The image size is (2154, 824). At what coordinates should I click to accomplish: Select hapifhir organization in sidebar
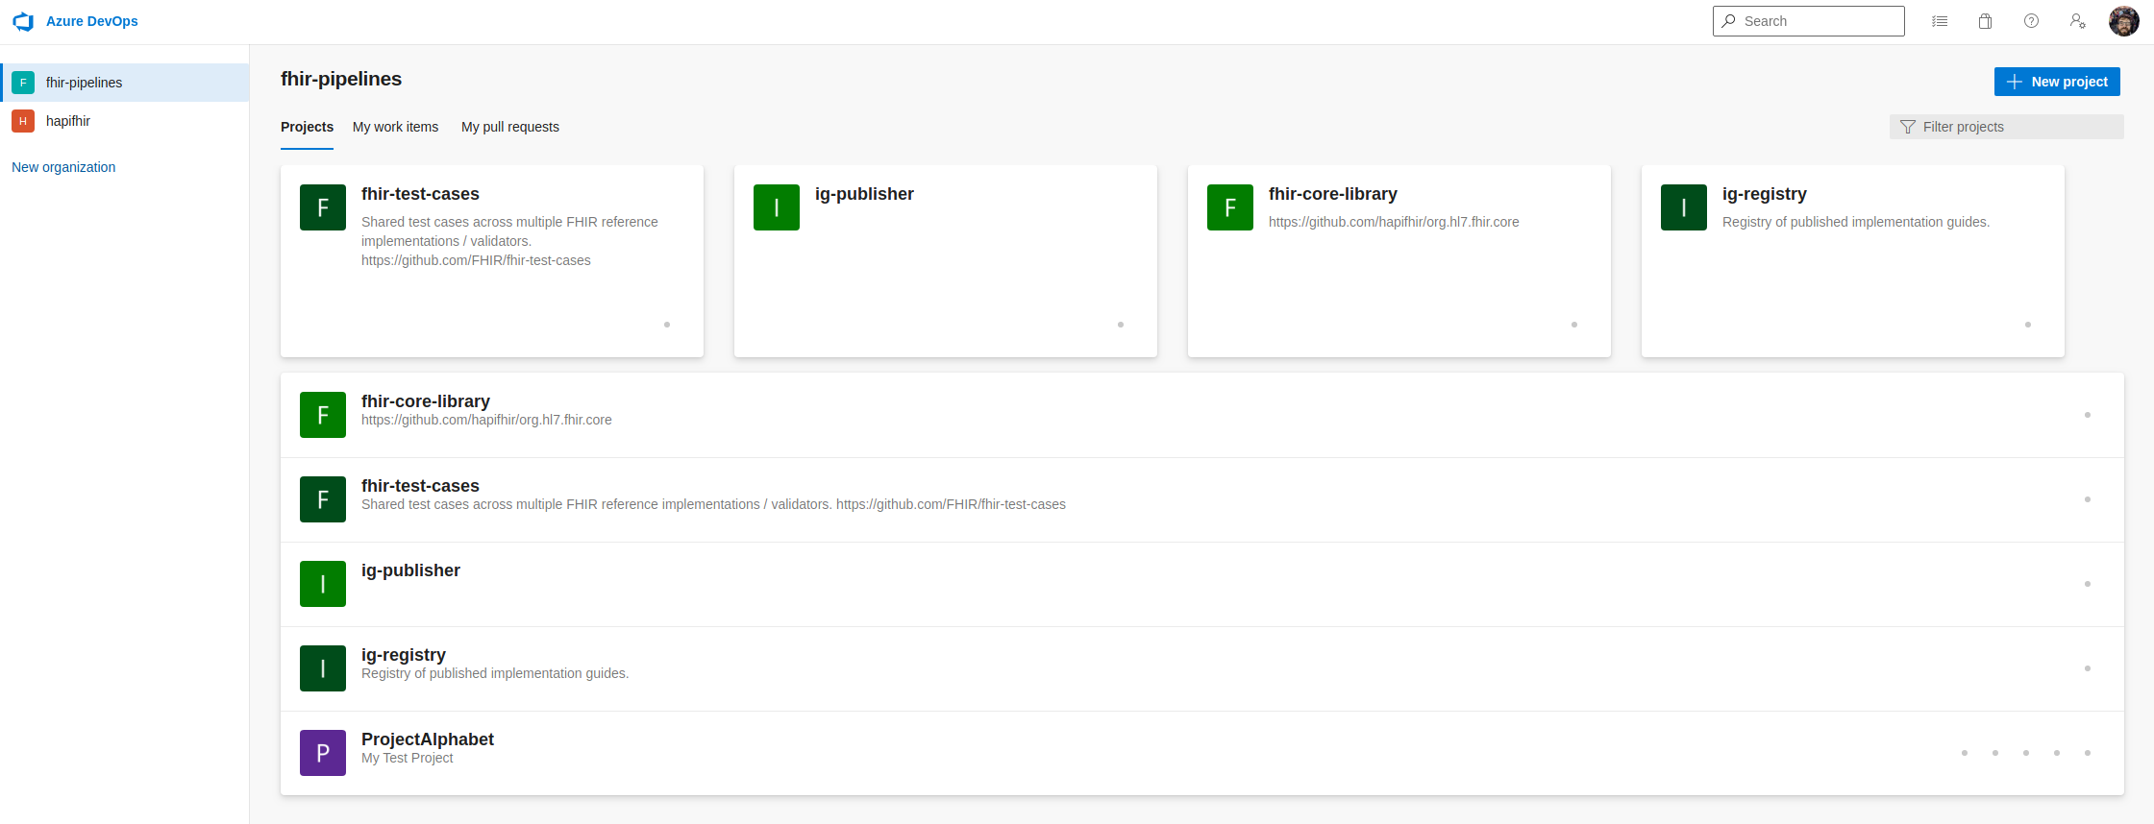point(125,121)
